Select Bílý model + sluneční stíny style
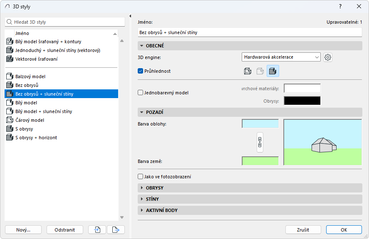The height and width of the screenshot is (239, 369). tap(61, 111)
